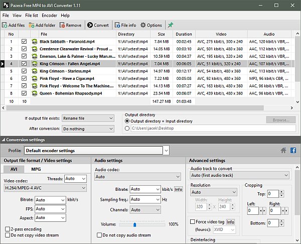Click the Info button for Force video tag
Viewport: 301px width, 244px height.
pyautogui.click(x=230, y=221)
